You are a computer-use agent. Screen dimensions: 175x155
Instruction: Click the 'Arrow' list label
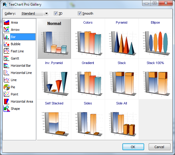(15, 30)
